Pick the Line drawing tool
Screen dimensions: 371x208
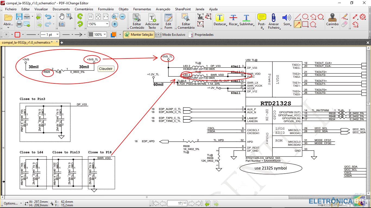(298, 17)
